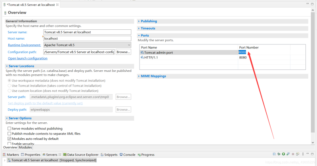Expand Tomcat v8.5 Server tree node
The image size is (317, 166).
tap(4, 160)
